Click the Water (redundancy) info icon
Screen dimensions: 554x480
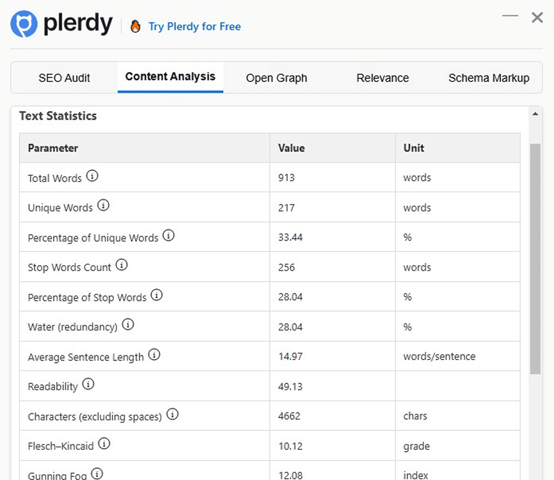pyautogui.click(x=128, y=325)
